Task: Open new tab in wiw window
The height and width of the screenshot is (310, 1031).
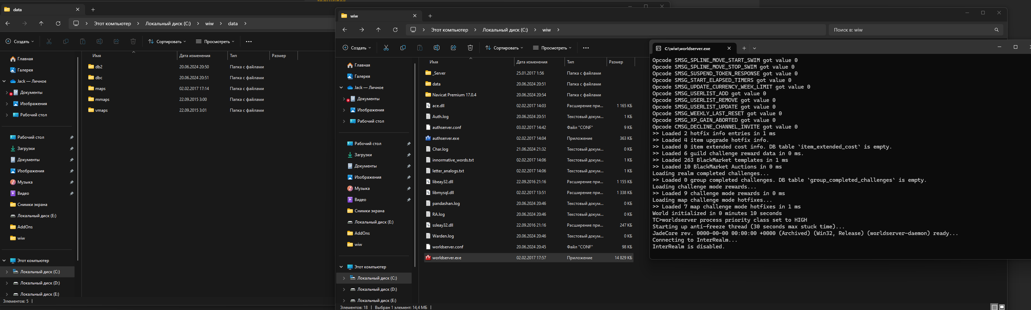Action: 430,16
